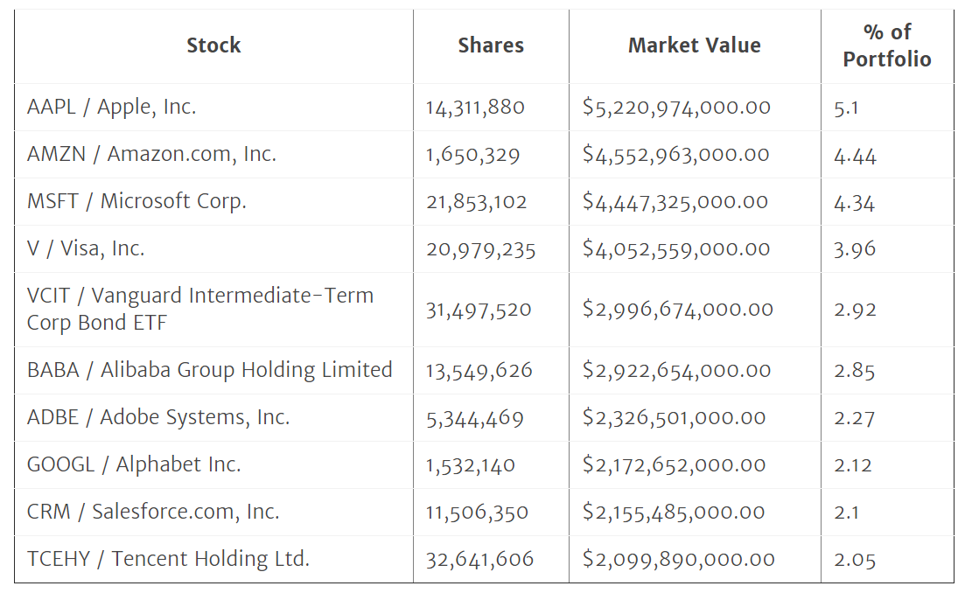Click the AMZN / Amazon.com, Inc. entry
The width and height of the screenshot is (965, 593).
pos(151,155)
